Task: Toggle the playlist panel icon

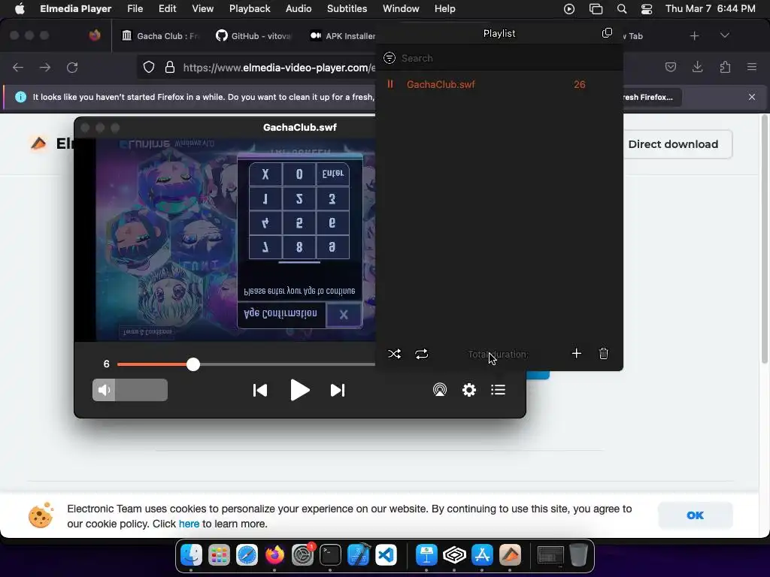Action: tap(498, 390)
